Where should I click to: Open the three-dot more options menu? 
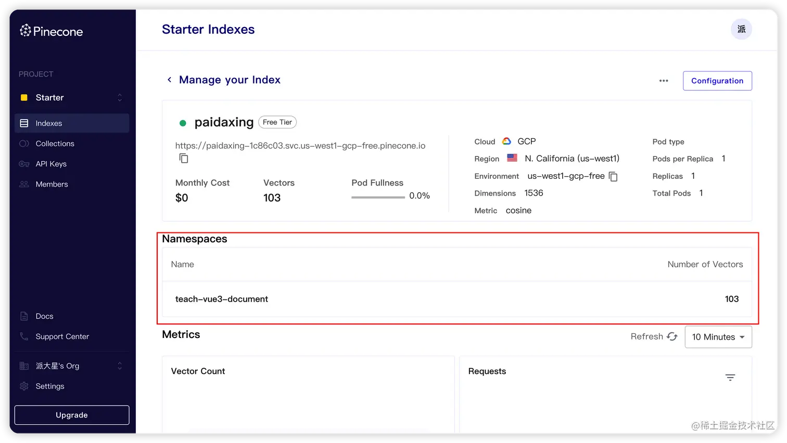tap(664, 81)
